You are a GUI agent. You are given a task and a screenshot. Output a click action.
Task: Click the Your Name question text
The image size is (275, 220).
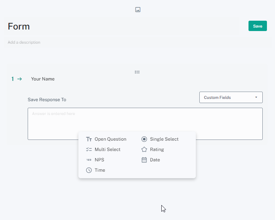(43, 79)
